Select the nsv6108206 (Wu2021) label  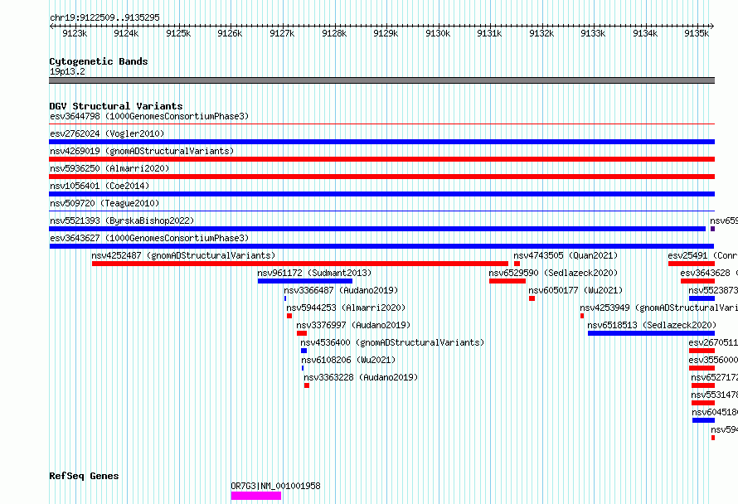(x=348, y=360)
